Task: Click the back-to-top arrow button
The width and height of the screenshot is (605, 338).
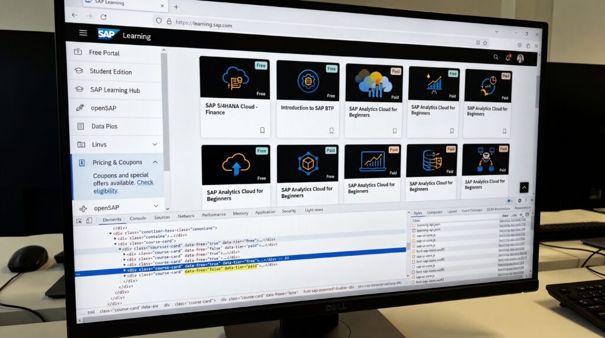Action: pyautogui.click(x=524, y=187)
